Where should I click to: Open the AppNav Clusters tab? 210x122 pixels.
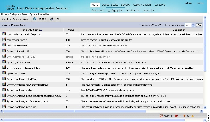[142, 5]
